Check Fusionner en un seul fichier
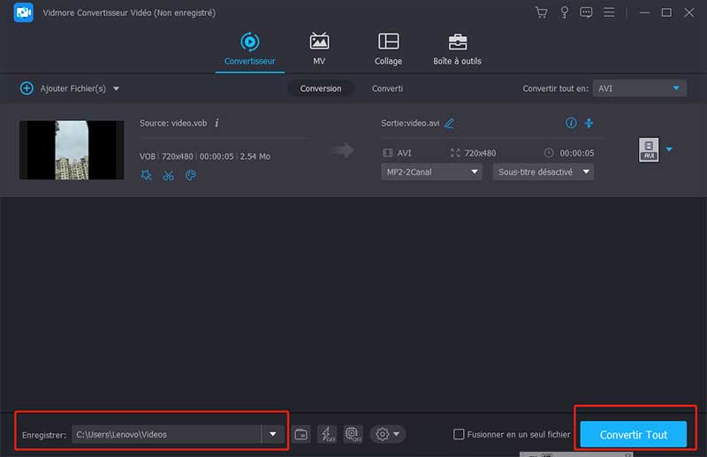707x457 pixels. (x=459, y=434)
